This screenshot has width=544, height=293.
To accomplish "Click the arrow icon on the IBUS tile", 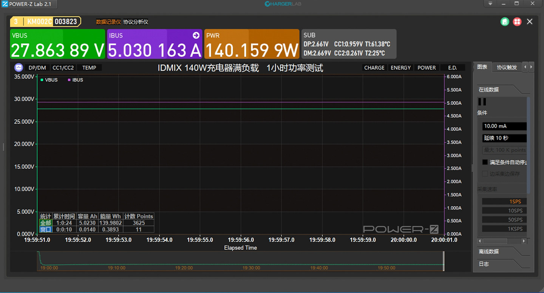I will pyautogui.click(x=196, y=35).
